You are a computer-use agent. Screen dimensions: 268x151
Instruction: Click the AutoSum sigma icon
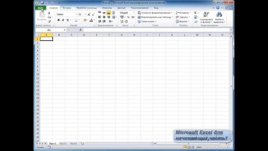[196, 13]
